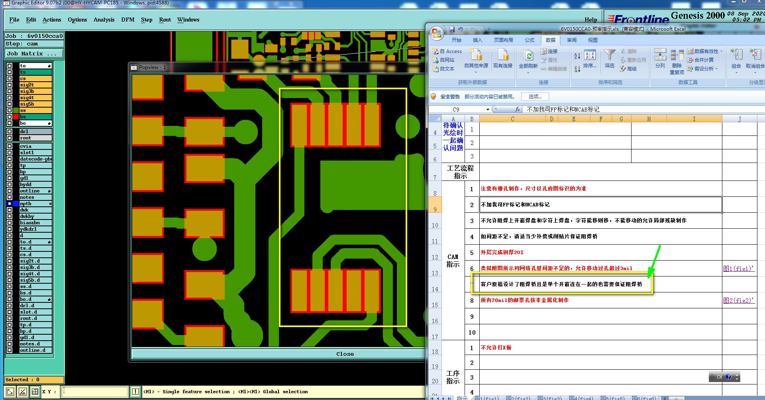This screenshot has height=400, width=765.
Task: Click the fx insert function icon
Action: [x=518, y=109]
